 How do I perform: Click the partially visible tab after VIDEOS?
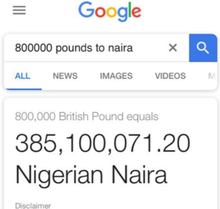212,76
